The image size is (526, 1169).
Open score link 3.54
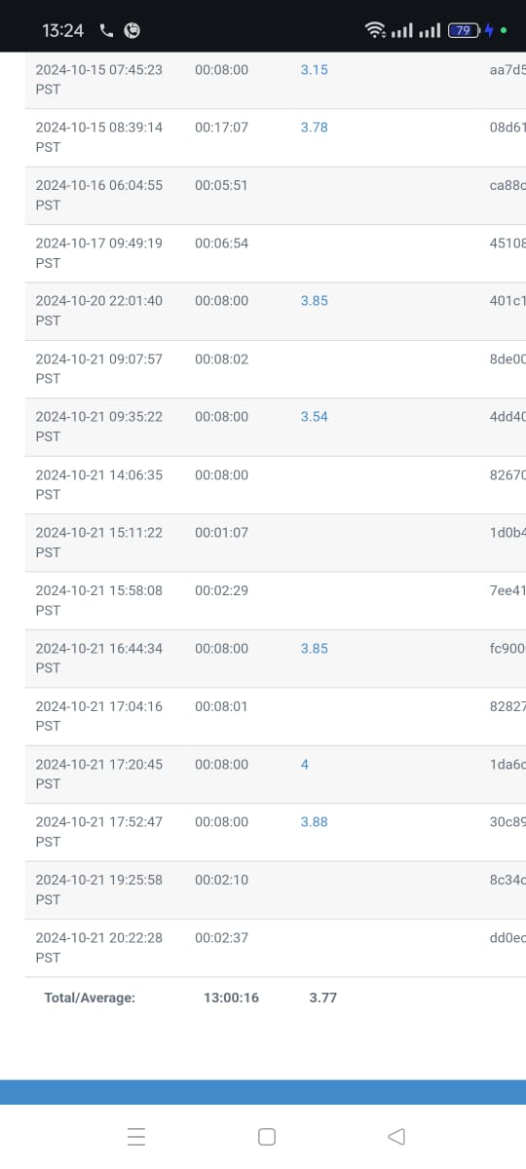[314, 417]
